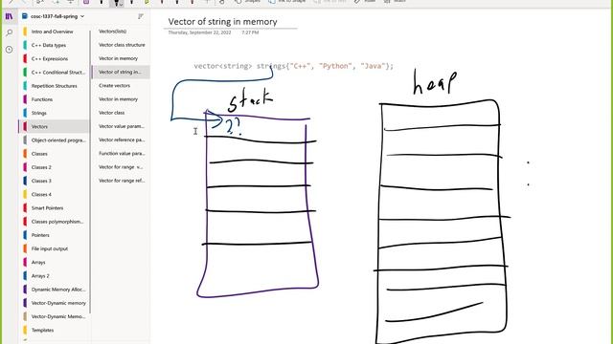Screen dimensions: 613x344
Task: Open the notebooks navigation icon
Action: [9, 16]
